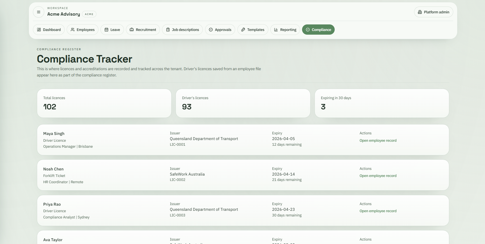Open the Job descriptions tab

click(182, 30)
